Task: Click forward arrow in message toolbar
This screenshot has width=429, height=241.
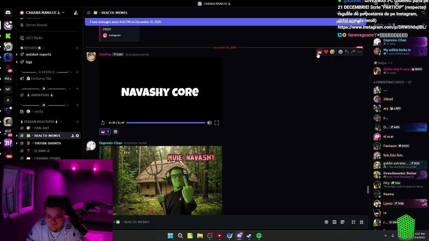Action: pos(353,52)
